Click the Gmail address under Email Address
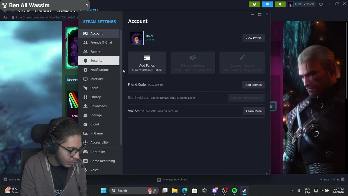The image size is (348, 196). point(173,98)
